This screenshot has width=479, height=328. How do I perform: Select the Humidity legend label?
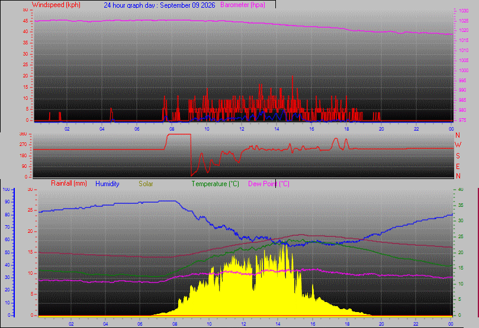[107, 184]
